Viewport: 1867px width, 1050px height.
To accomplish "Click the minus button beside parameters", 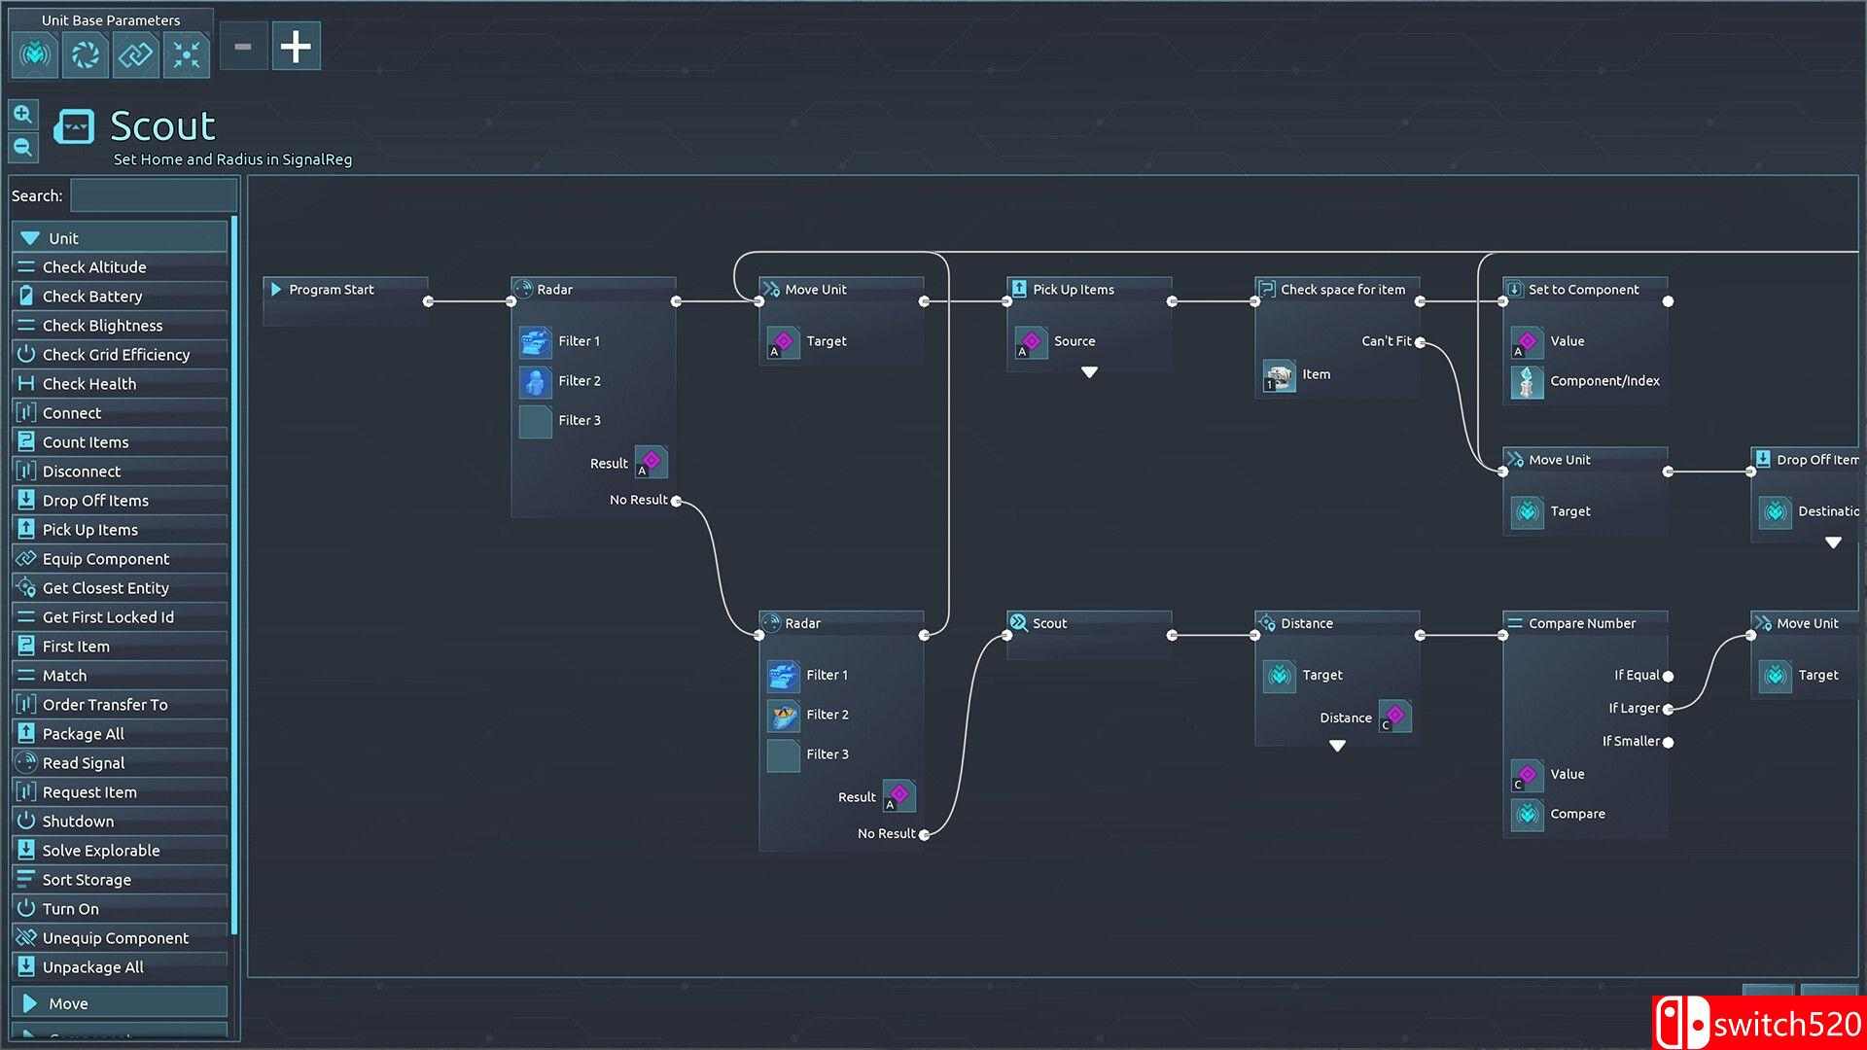I will click(x=243, y=46).
